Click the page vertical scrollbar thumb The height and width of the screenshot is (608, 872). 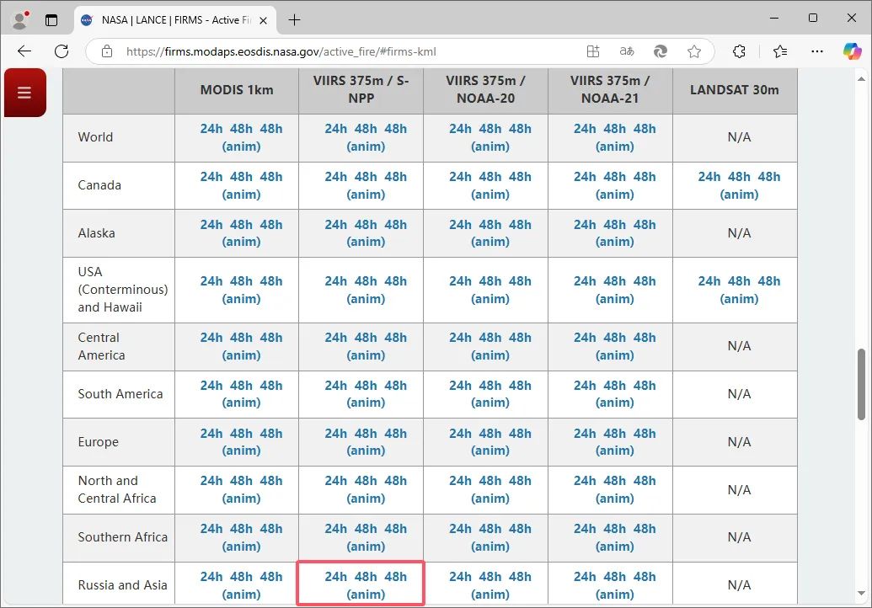pos(861,384)
